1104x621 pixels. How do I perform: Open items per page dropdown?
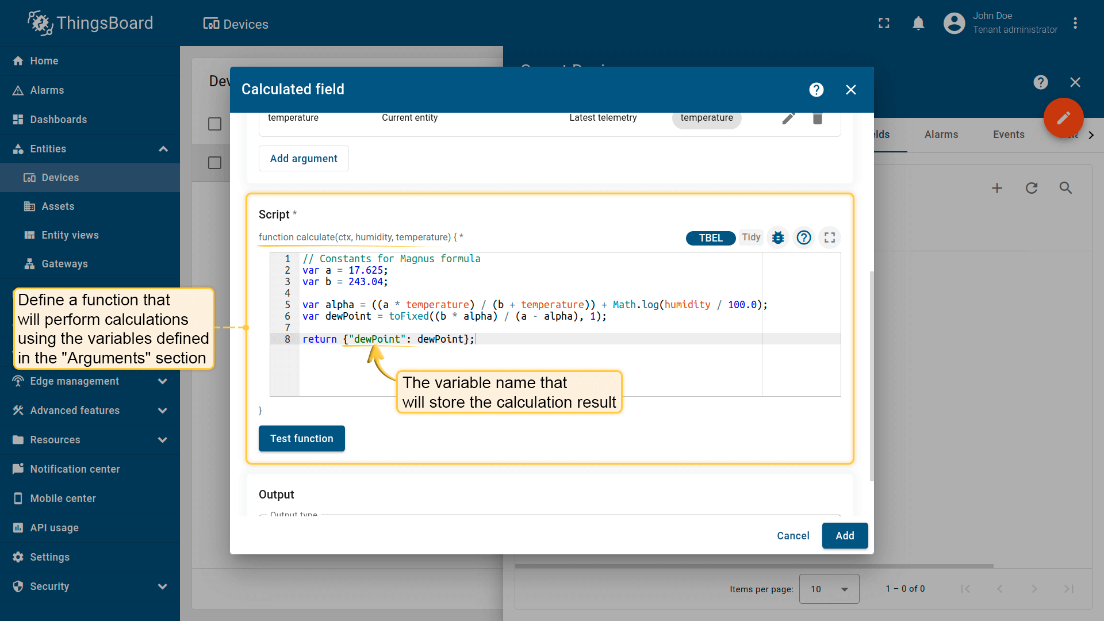[829, 589]
